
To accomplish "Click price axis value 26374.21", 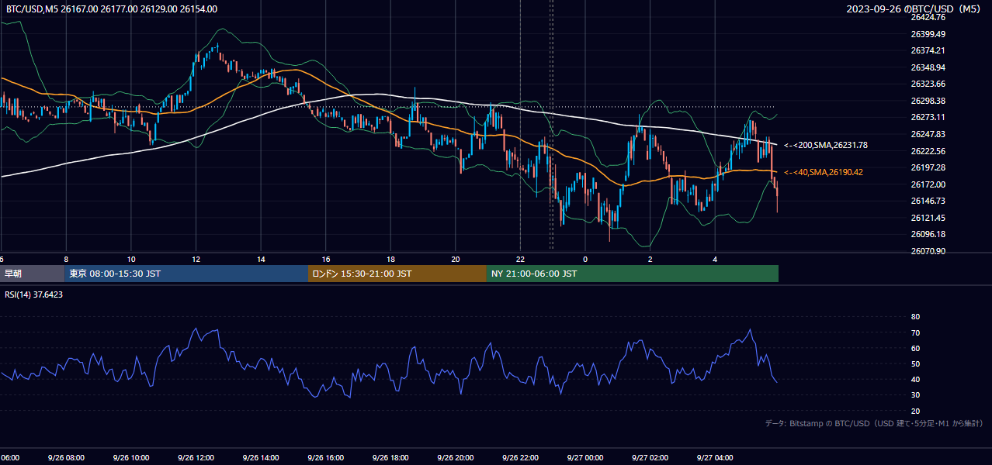I will (x=928, y=50).
